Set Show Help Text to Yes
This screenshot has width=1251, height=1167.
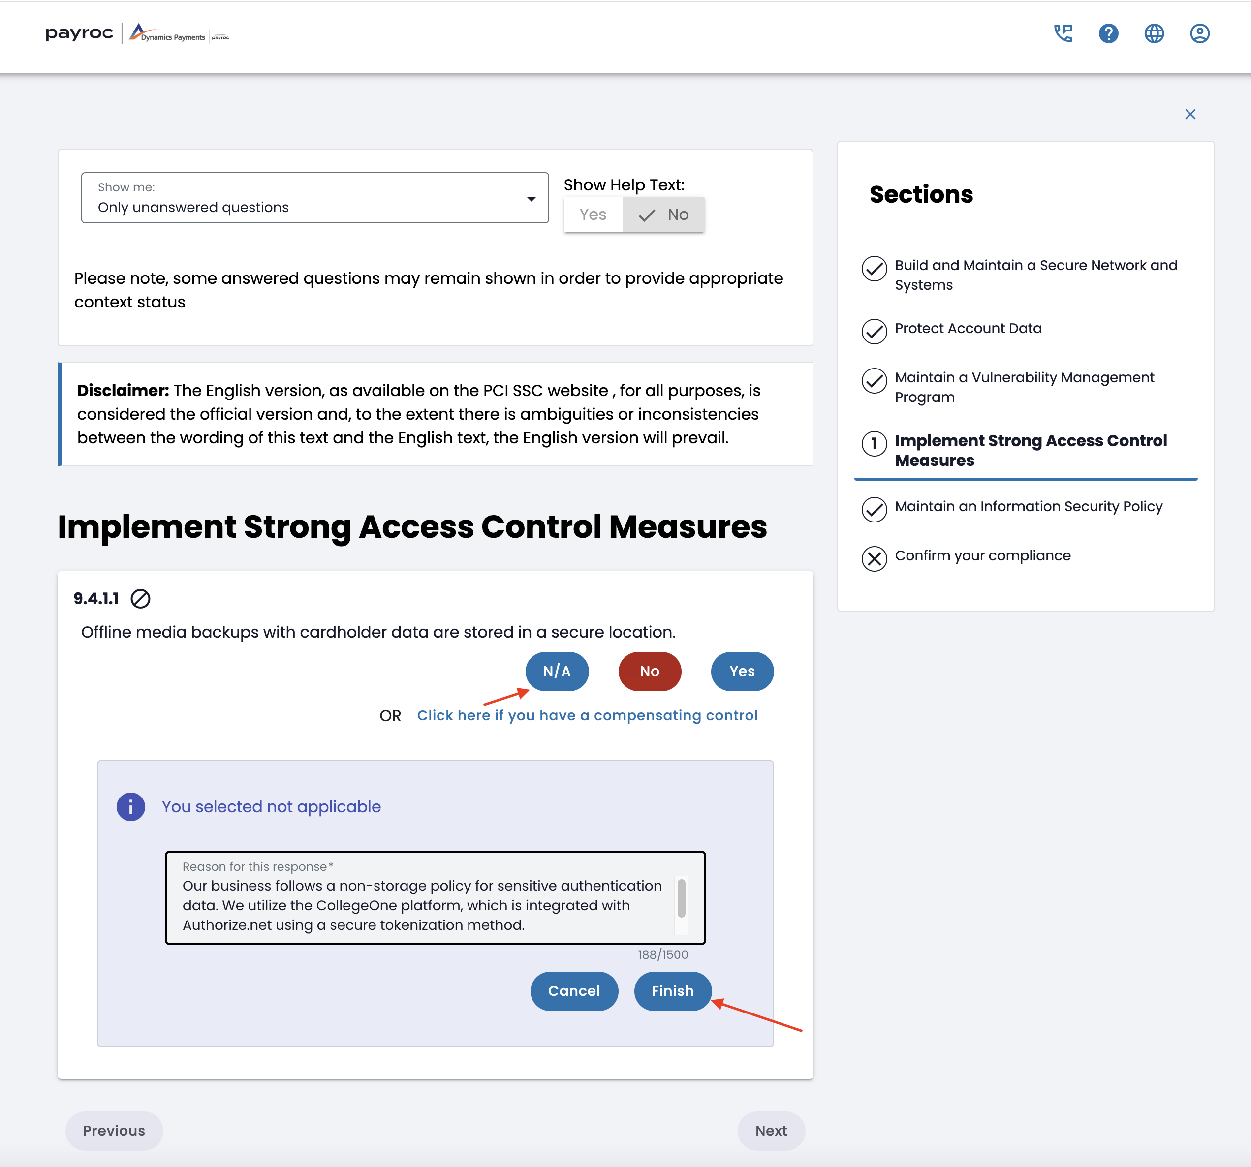(x=593, y=215)
